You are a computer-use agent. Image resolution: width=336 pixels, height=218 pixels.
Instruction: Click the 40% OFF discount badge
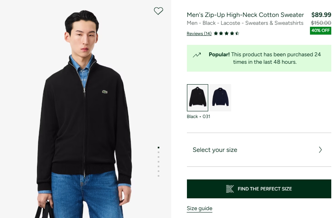(x=321, y=30)
